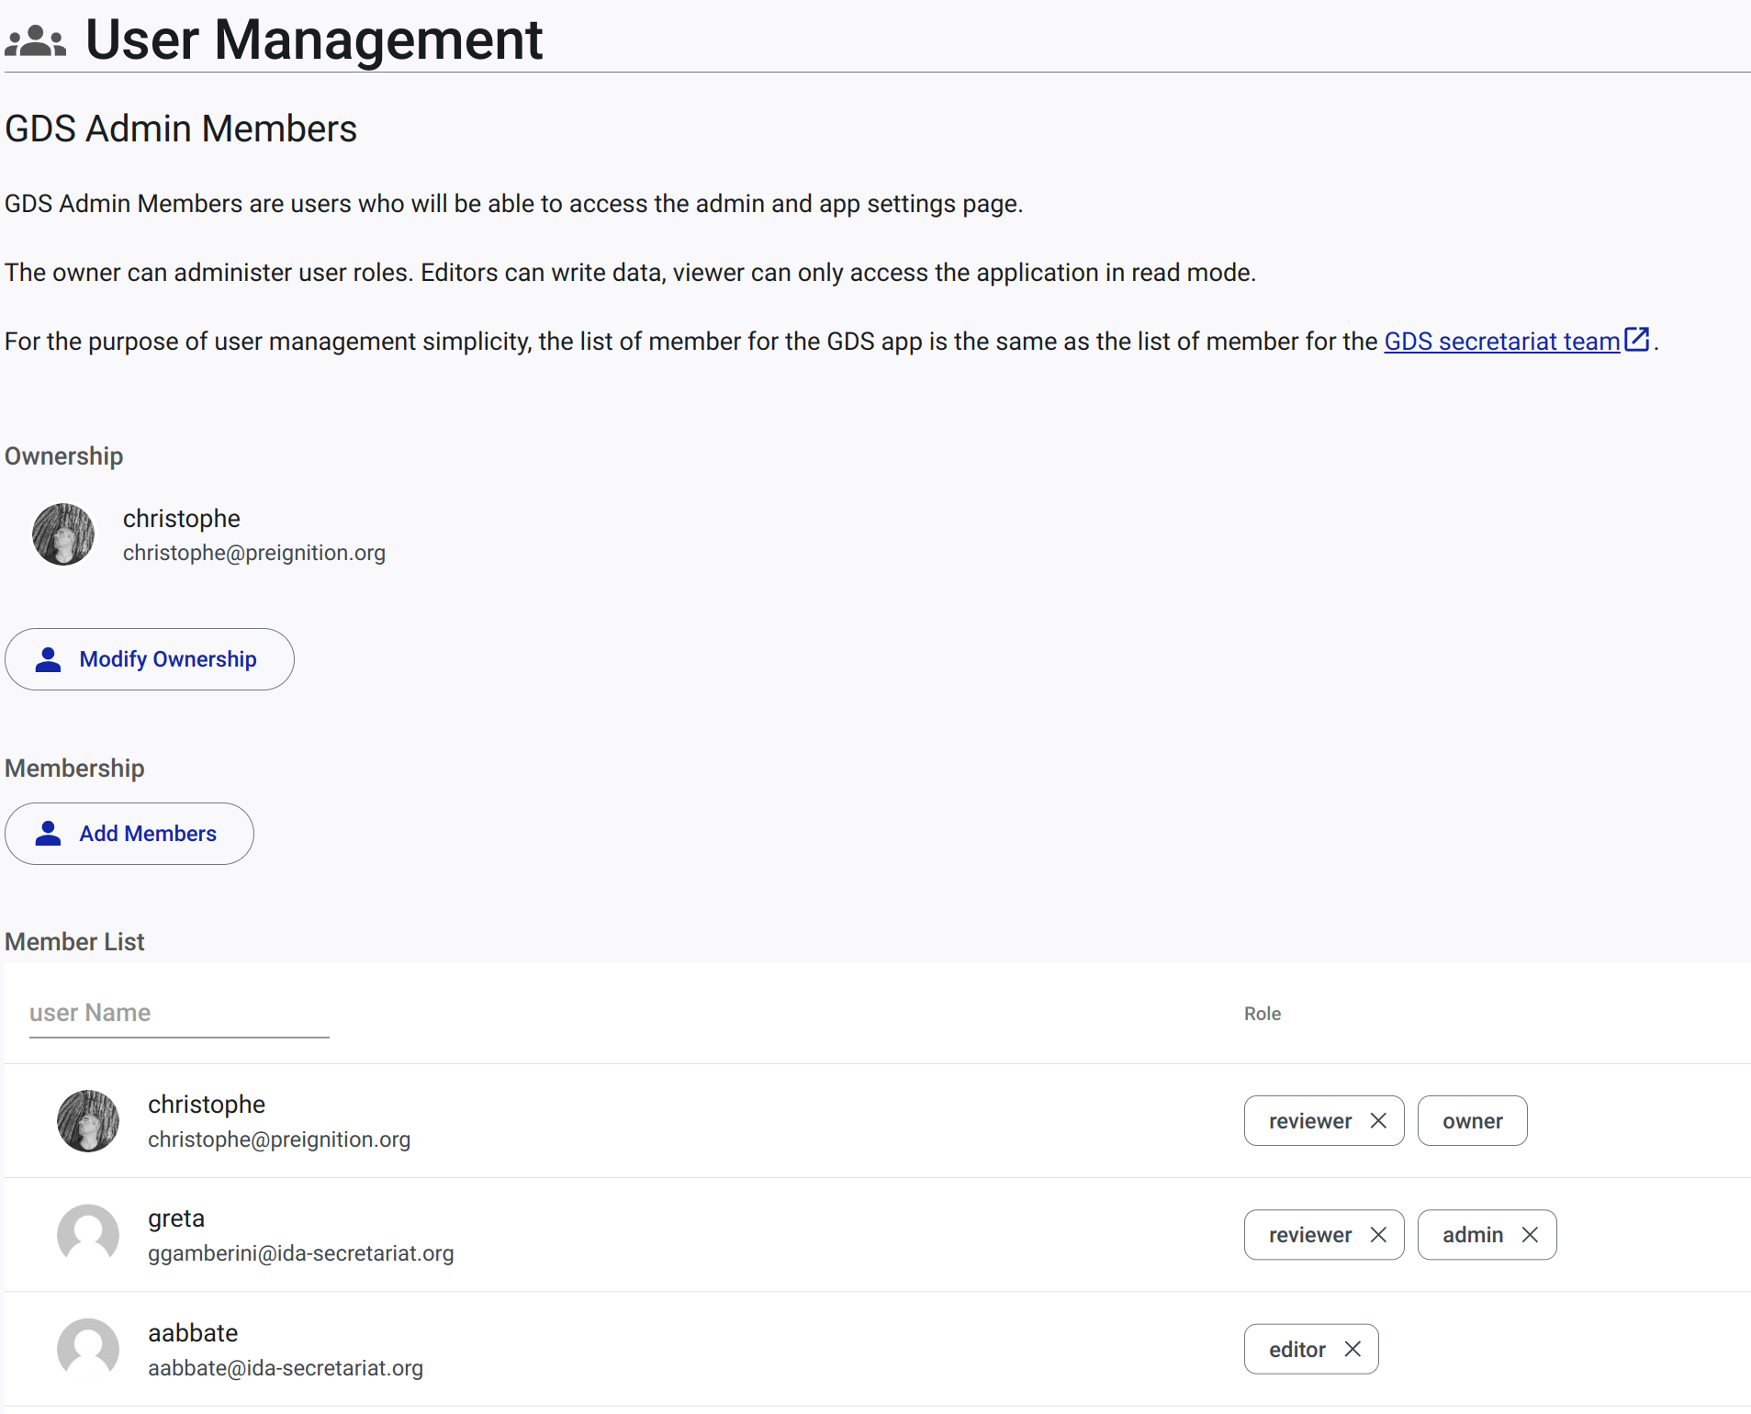Click the Modify Ownership button
The height and width of the screenshot is (1414, 1751).
(x=150, y=659)
